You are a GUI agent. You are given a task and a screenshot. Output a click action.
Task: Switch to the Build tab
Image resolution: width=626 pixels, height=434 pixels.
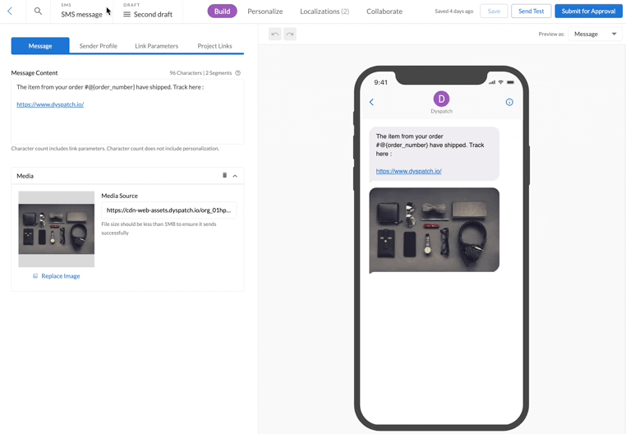tap(222, 12)
